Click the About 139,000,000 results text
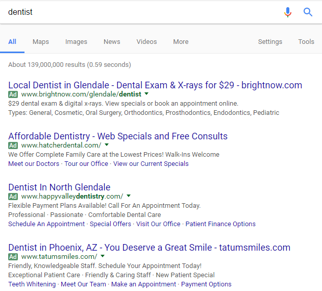322x291 pixels. pyautogui.click(x=69, y=65)
